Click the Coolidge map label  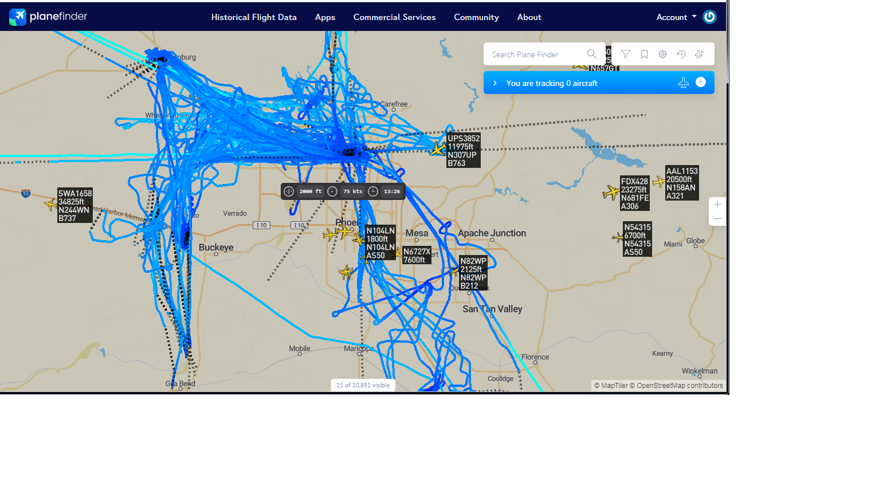coord(500,379)
